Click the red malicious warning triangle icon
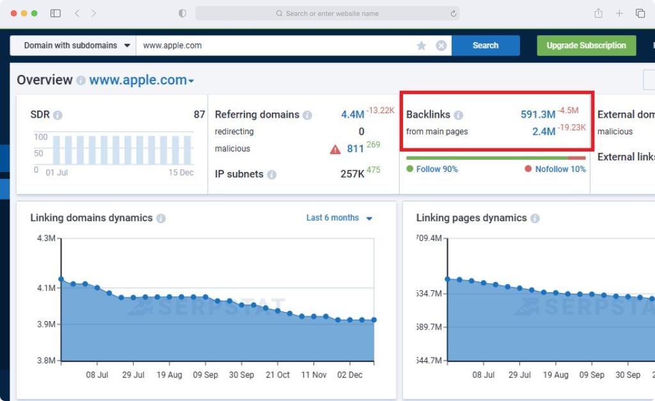 tap(335, 149)
